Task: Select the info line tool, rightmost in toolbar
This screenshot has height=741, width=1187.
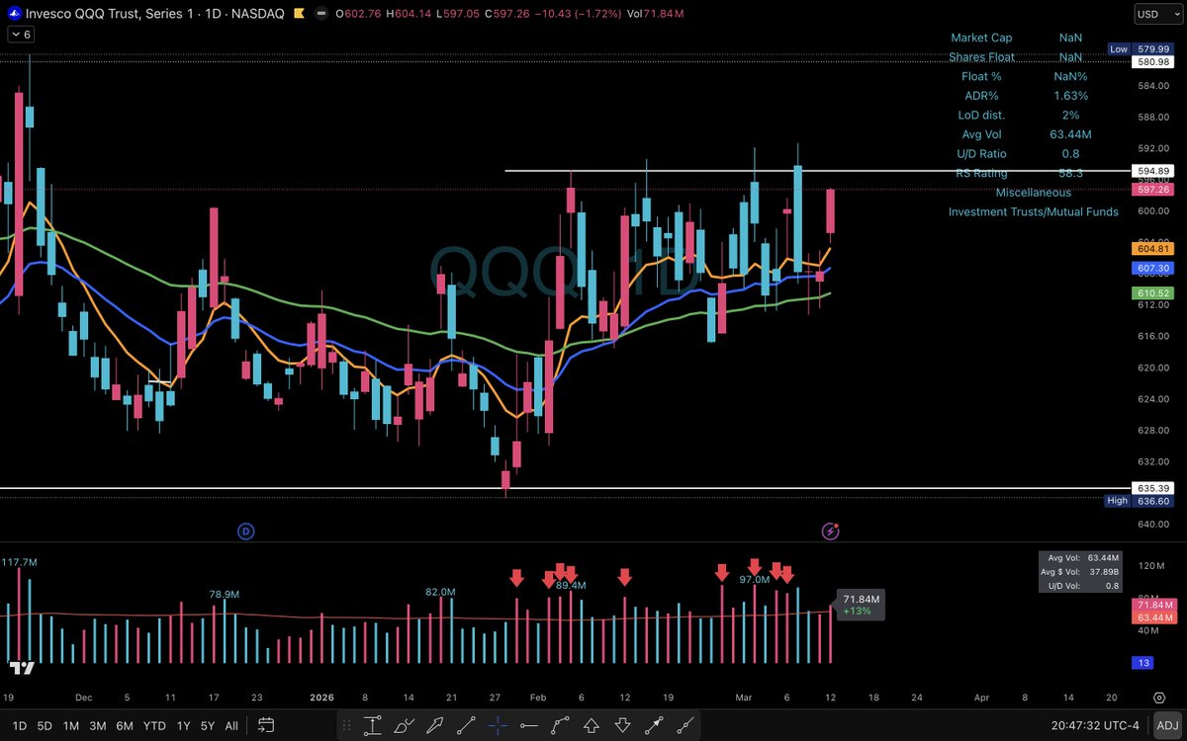Action: point(685,725)
